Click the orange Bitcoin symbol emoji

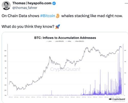pyautogui.click(x=58, y=16)
